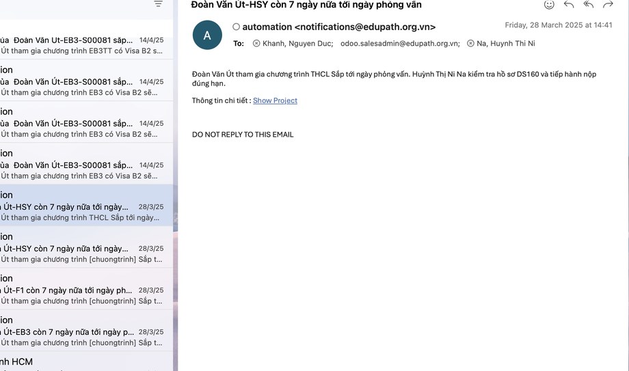The image size is (629, 371).
Task: Open the message from sender ending 'nh HCM'
Action: pyautogui.click(x=86, y=361)
